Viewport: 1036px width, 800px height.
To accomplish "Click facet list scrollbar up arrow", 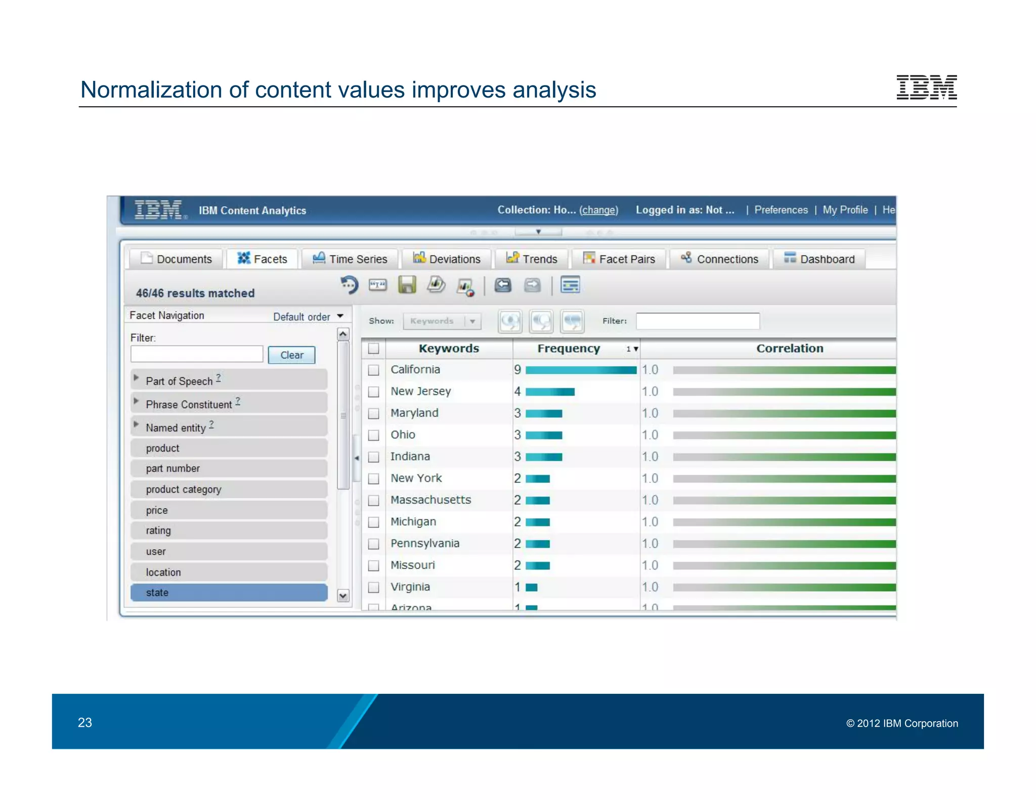I will point(343,334).
